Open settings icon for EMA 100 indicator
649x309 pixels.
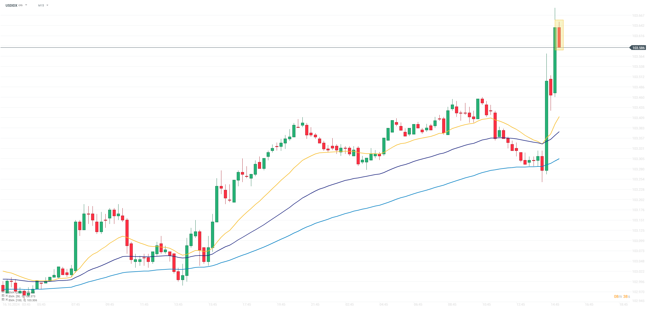[x=3, y=300]
